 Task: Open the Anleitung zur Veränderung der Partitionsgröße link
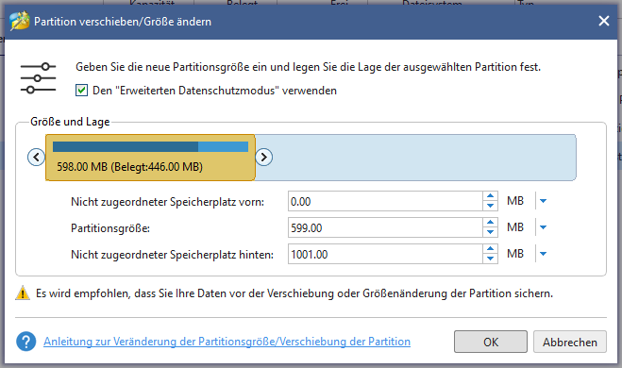coord(227,342)
